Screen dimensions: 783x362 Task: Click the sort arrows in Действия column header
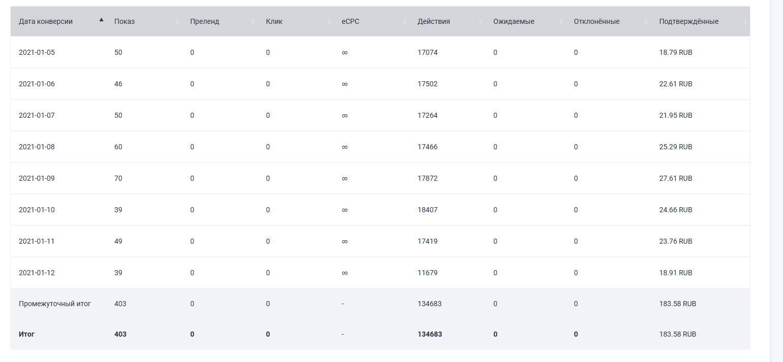[x=480, y=21]
